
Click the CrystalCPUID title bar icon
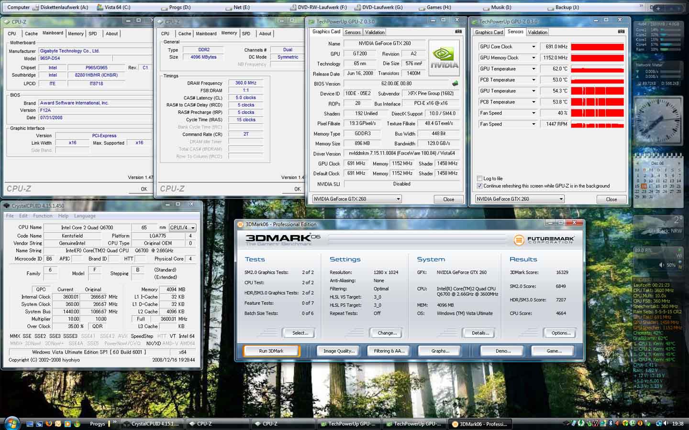pos(7,205)
